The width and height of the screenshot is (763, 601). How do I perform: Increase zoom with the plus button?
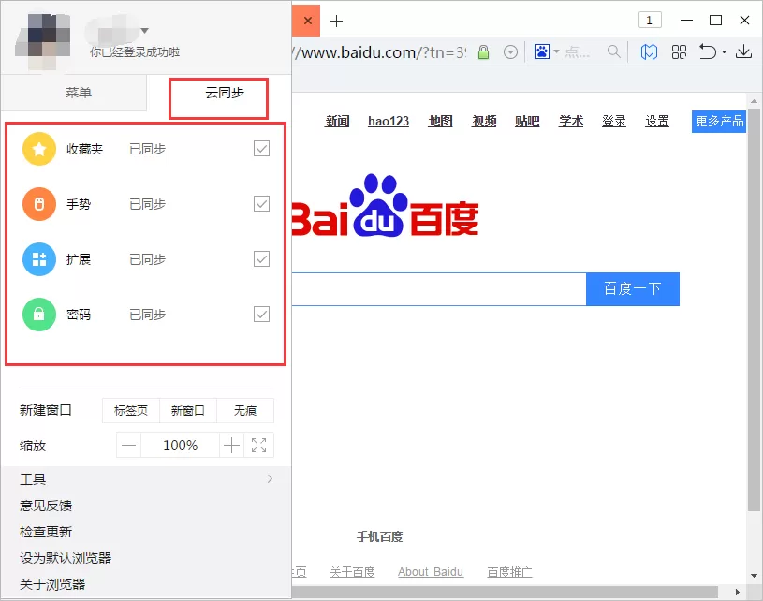click(x=231, y=446)
